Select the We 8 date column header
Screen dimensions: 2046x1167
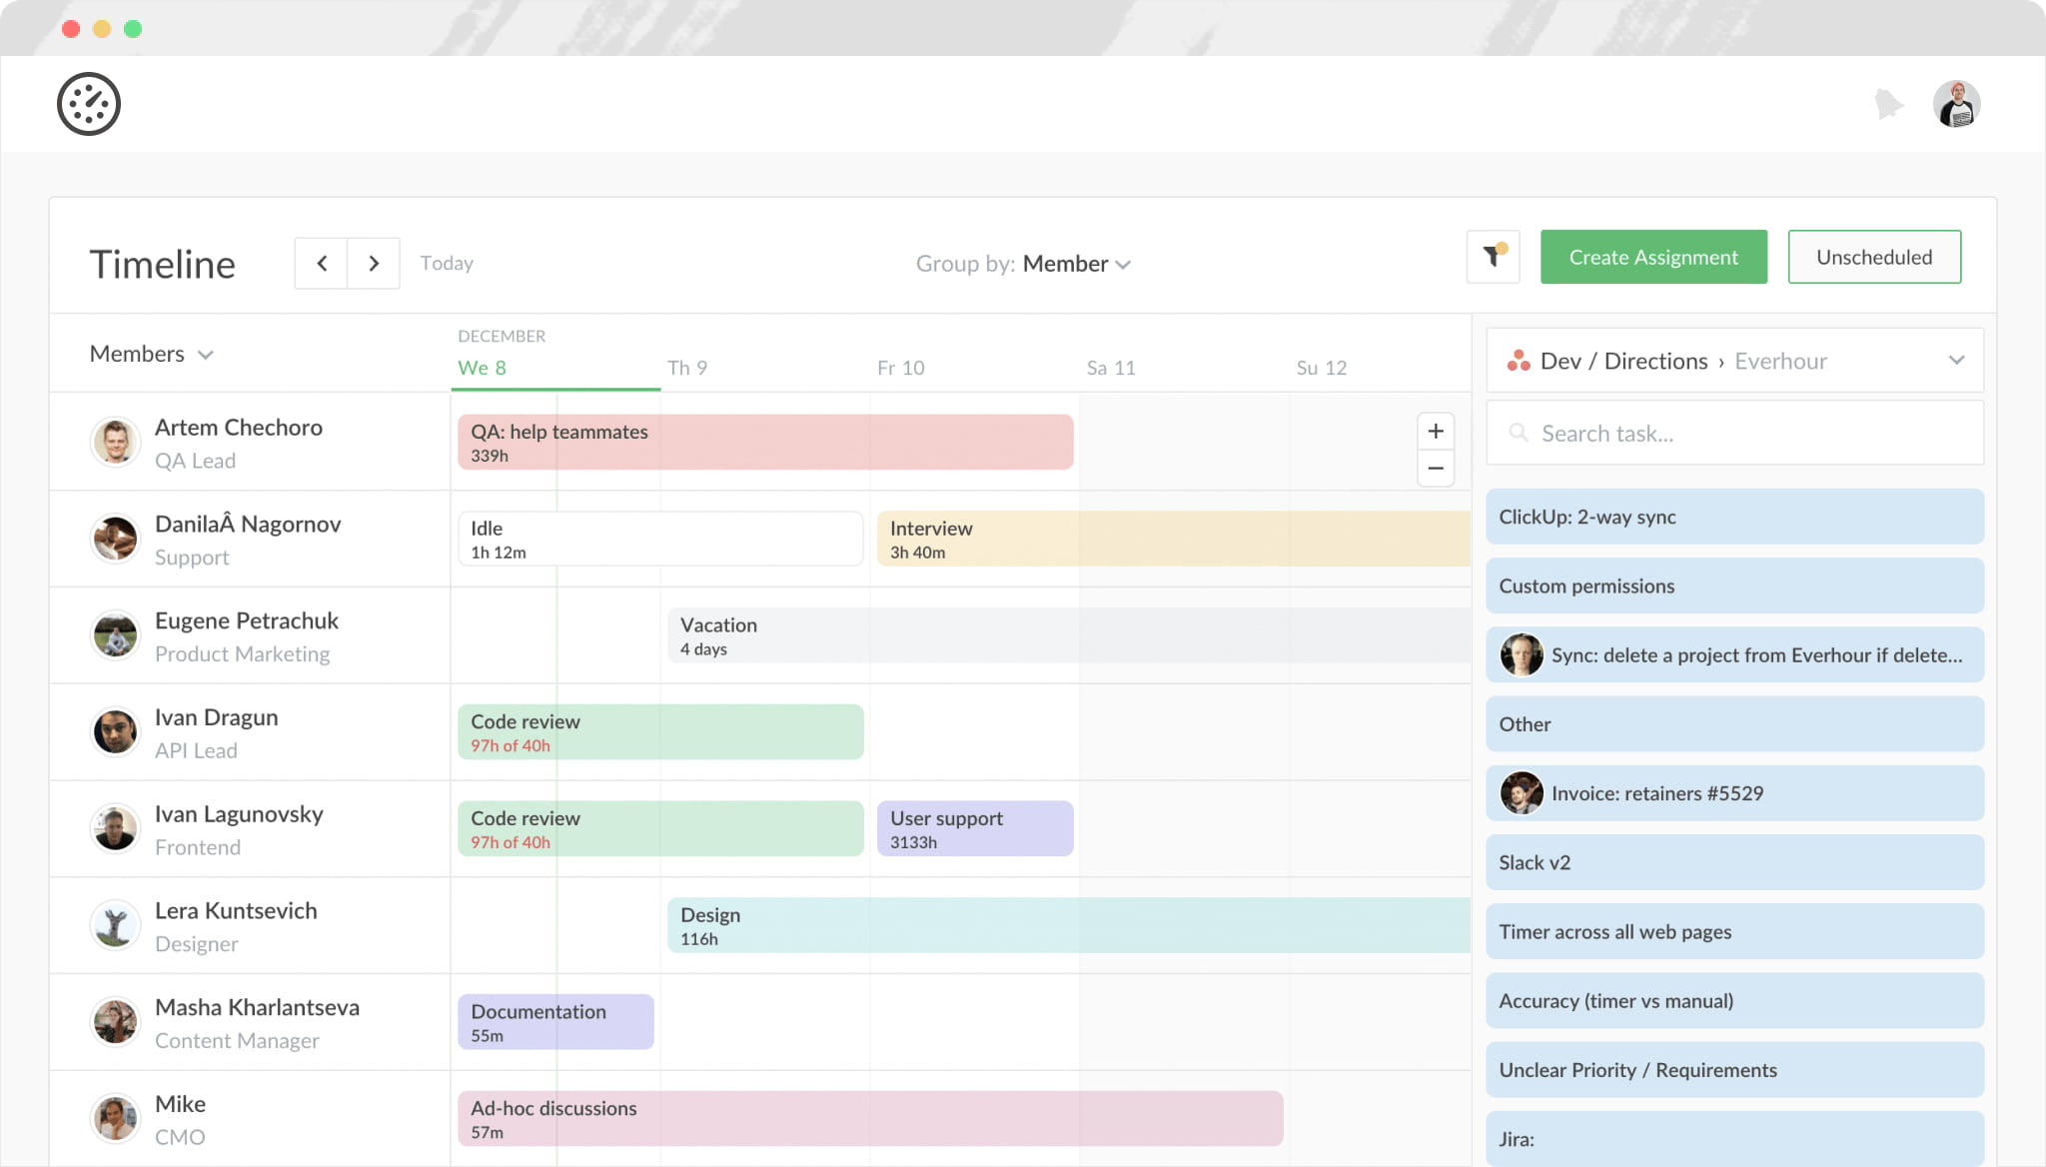click(x=482, y=368)
